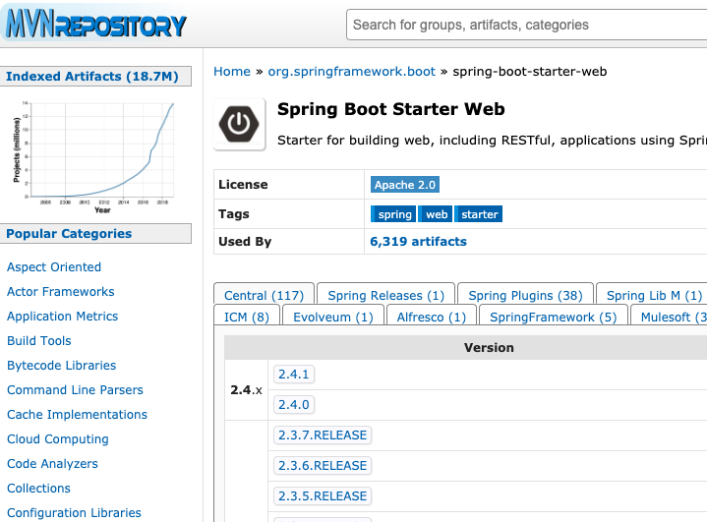Open the Aspect Oriented category
Image resolution: width=707 pixels, height=522 pixels.
54,266
